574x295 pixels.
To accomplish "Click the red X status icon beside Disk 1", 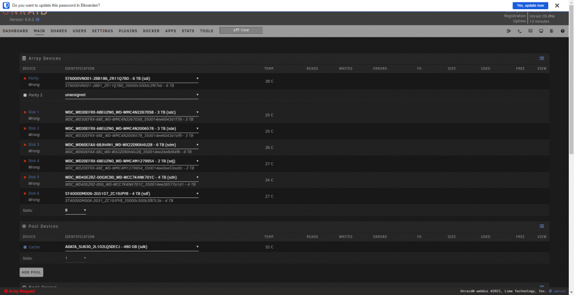I will coord(25,112).
